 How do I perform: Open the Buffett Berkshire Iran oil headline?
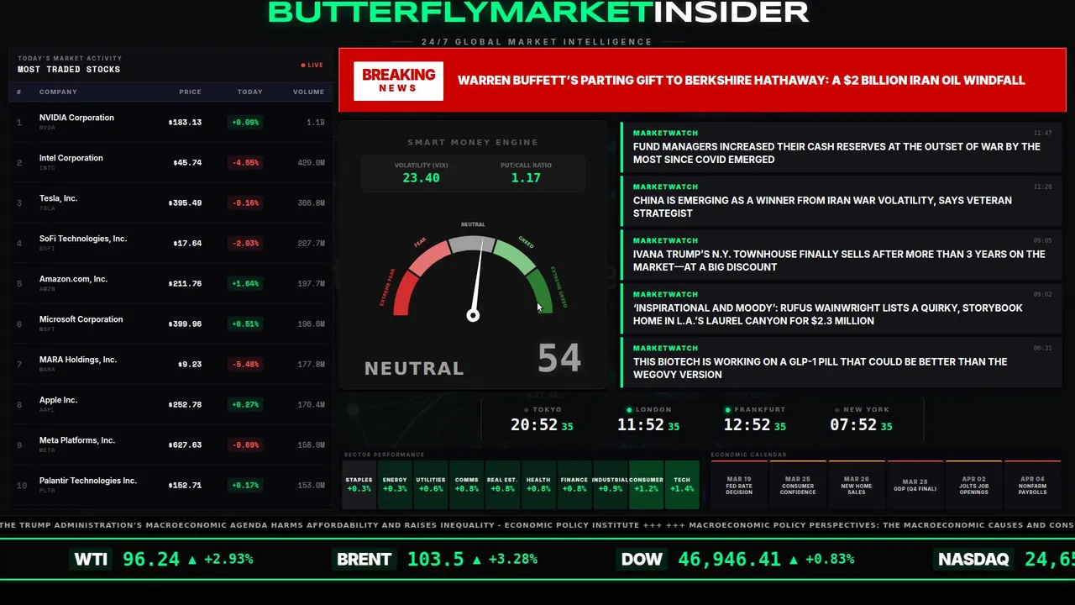pos(741,81)
